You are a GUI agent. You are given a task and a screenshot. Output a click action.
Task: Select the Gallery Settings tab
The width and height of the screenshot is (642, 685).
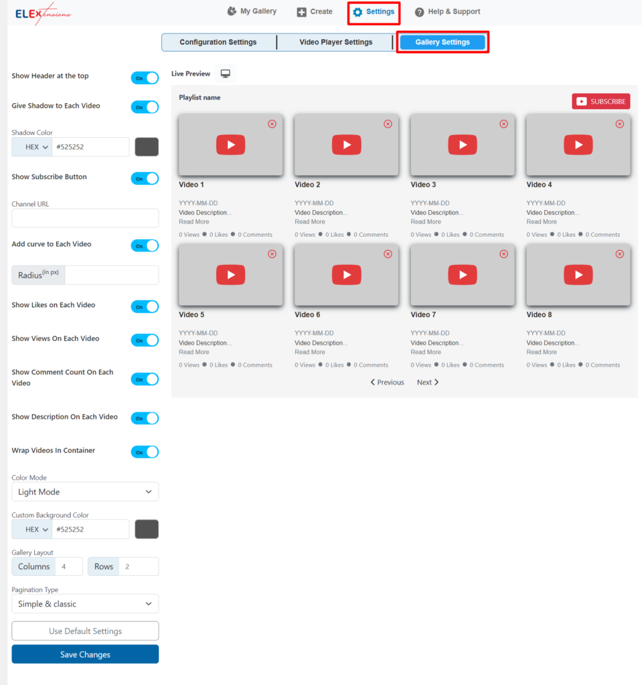(443, 42)
